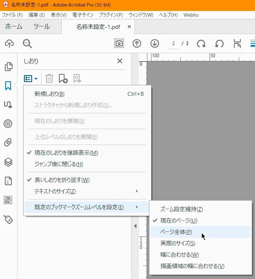Close the しおり panel
The height and width of the screenshot is (279, 255).
(x=120, y=61)
